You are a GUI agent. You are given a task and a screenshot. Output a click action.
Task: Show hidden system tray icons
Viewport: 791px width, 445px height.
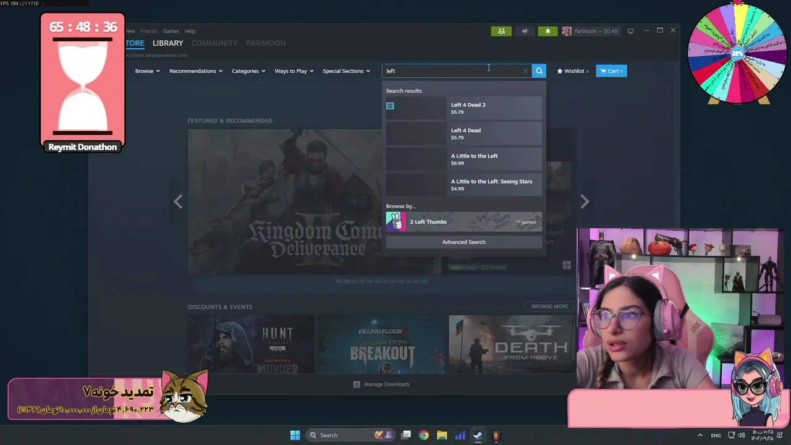point(700,435)
